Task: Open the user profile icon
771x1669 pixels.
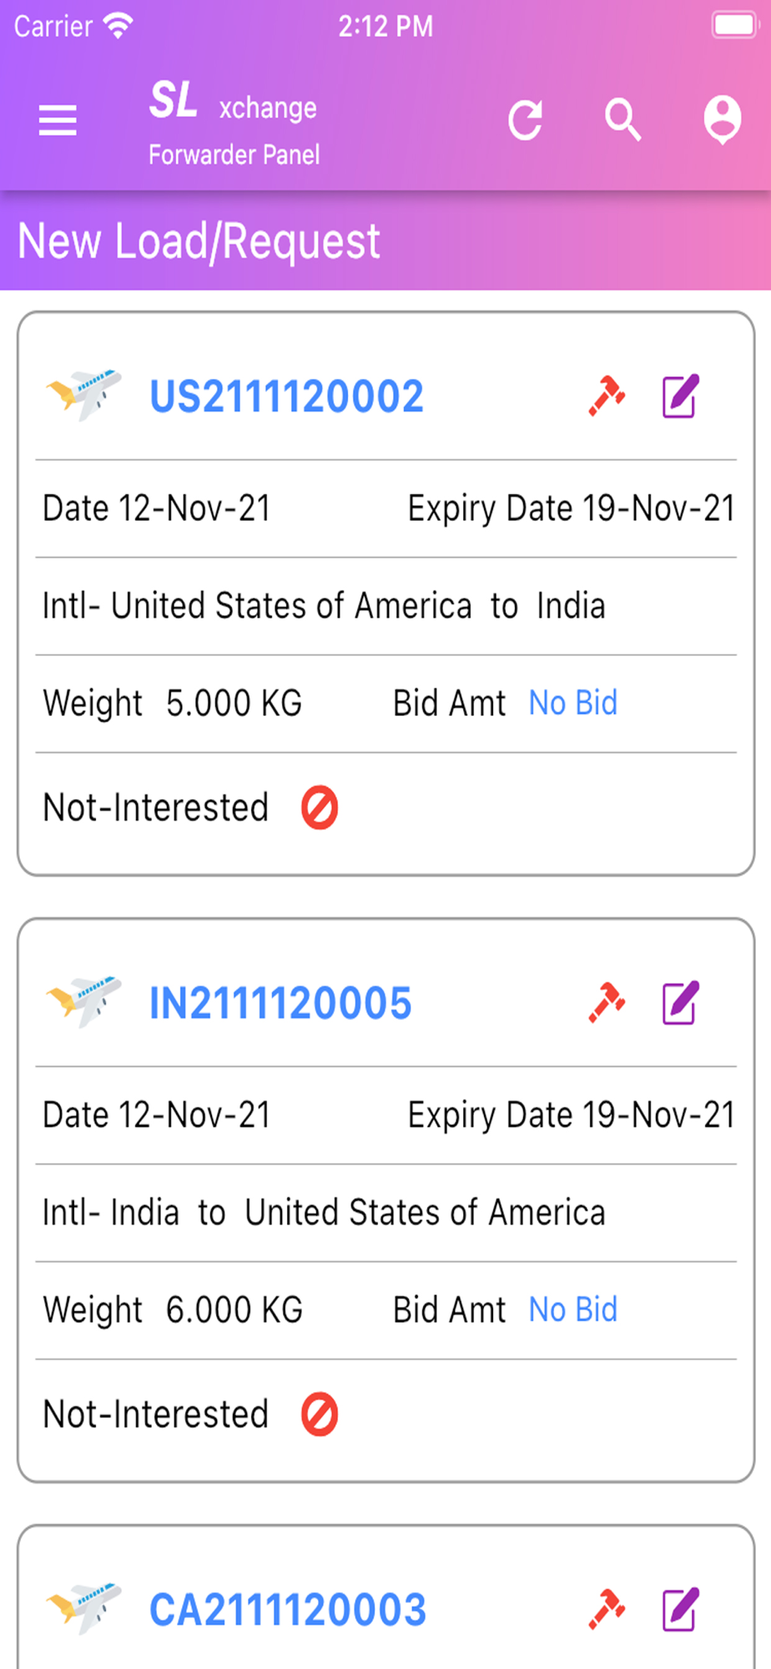Action: tap(722, 120)
